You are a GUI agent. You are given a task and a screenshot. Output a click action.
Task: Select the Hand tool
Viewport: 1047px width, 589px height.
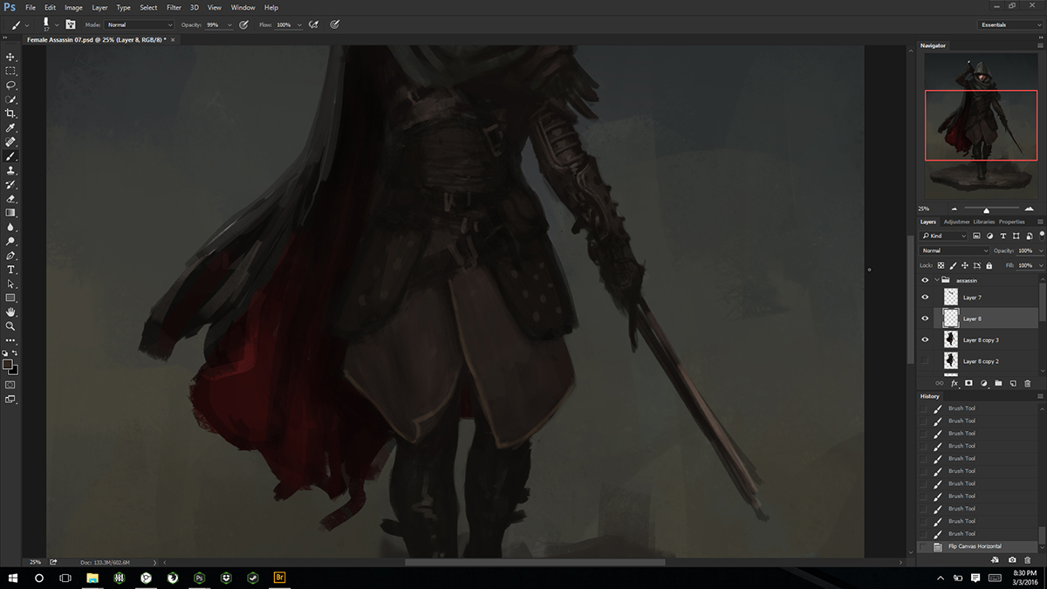(10, 312)
